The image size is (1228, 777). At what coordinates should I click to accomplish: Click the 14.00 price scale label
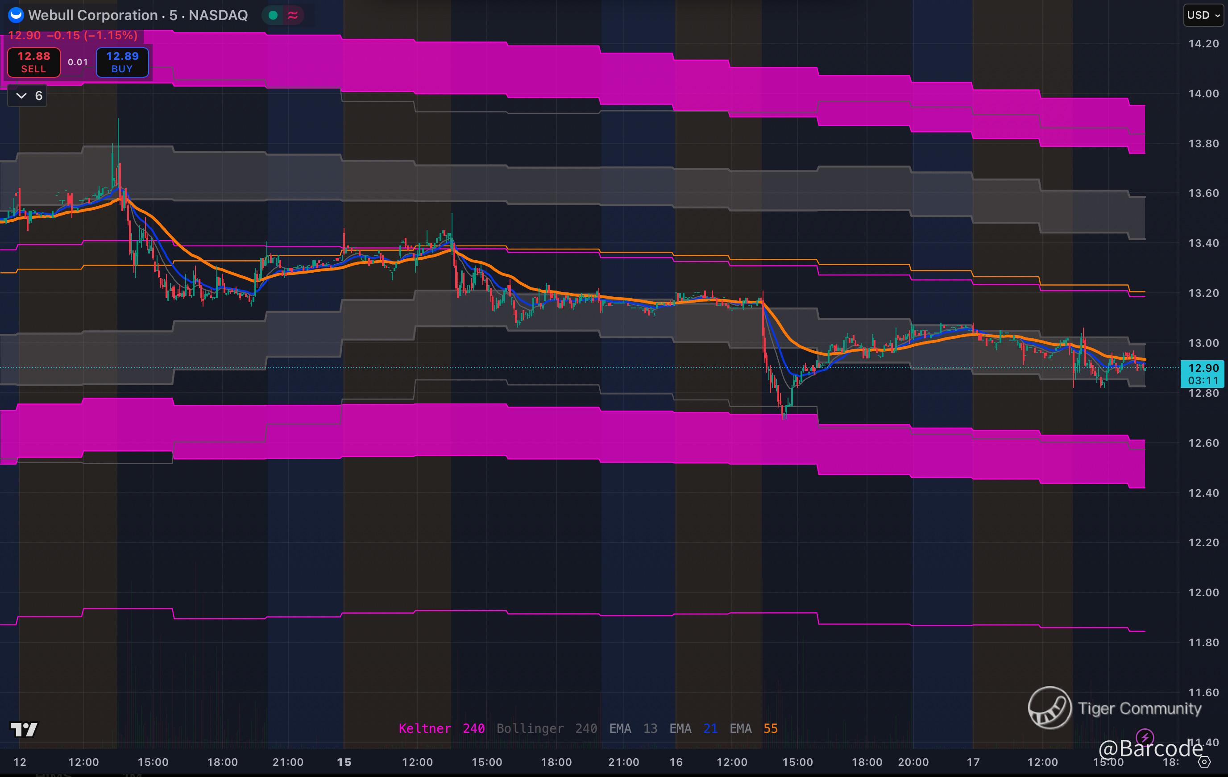[x=1203, y=94]
